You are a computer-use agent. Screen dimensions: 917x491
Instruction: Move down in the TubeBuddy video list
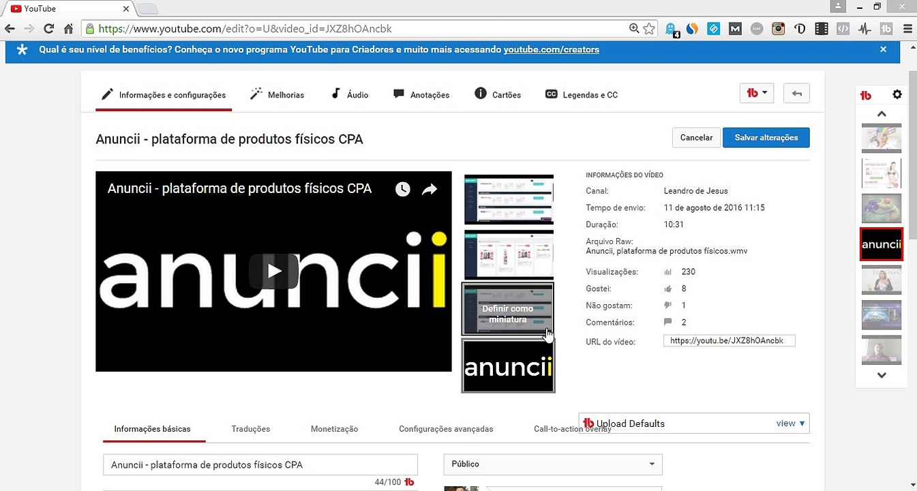(882, 375)
